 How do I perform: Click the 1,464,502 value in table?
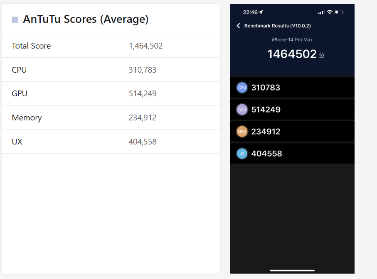pos(146,46)
